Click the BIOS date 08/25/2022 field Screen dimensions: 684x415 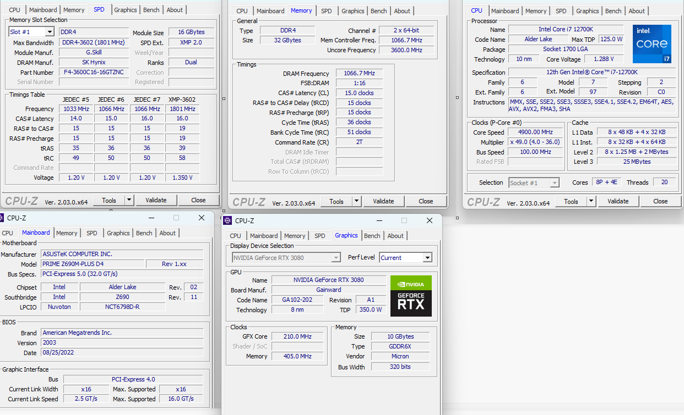click(x=122, y=352)
